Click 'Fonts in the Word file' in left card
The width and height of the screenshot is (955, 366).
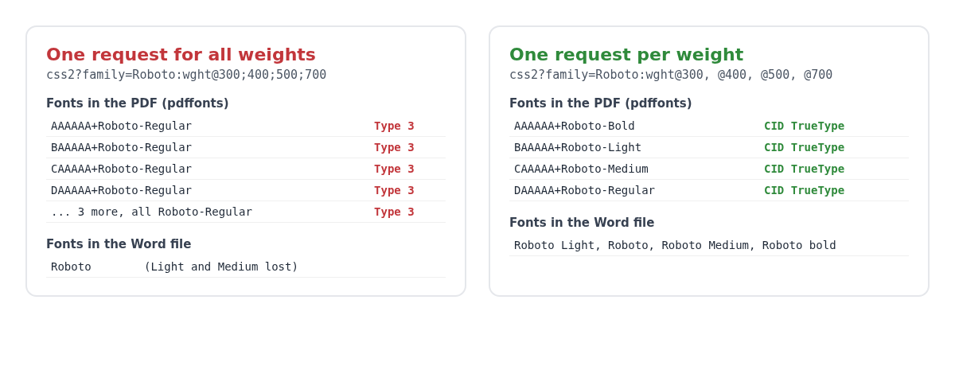(x=119, y=244)
